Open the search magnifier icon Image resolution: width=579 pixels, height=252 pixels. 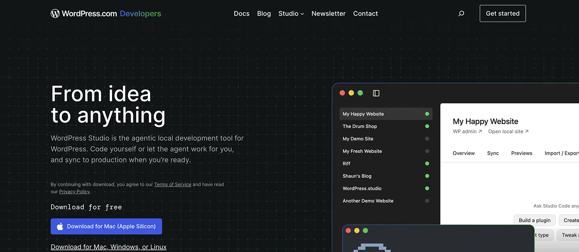click(461, 13)
